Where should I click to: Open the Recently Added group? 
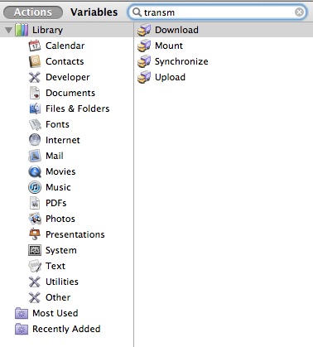(66, 329)
